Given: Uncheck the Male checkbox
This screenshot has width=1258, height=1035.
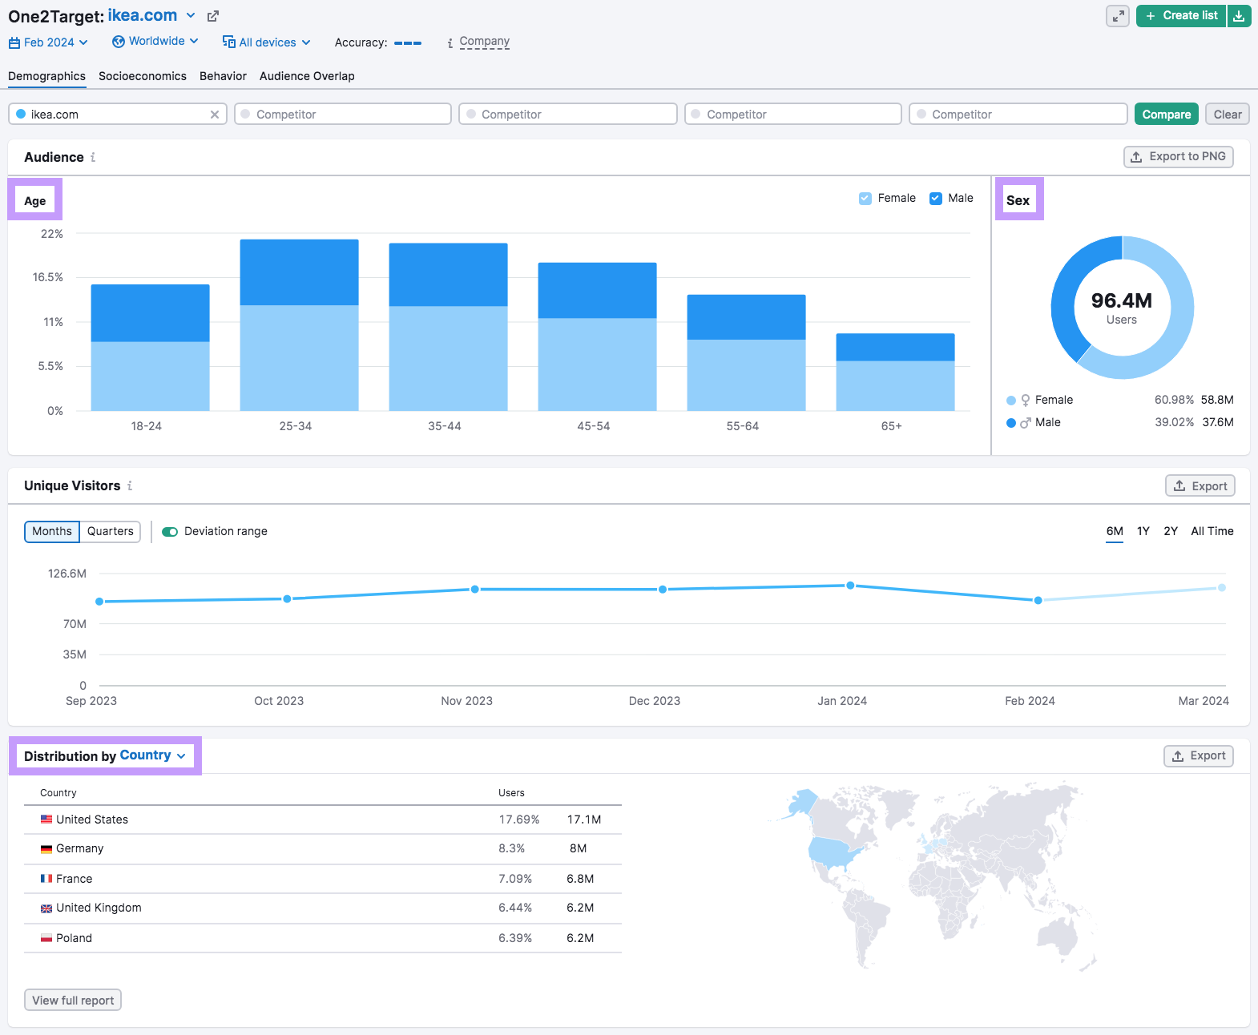Looking at the screenshot, I should [936, 199].
